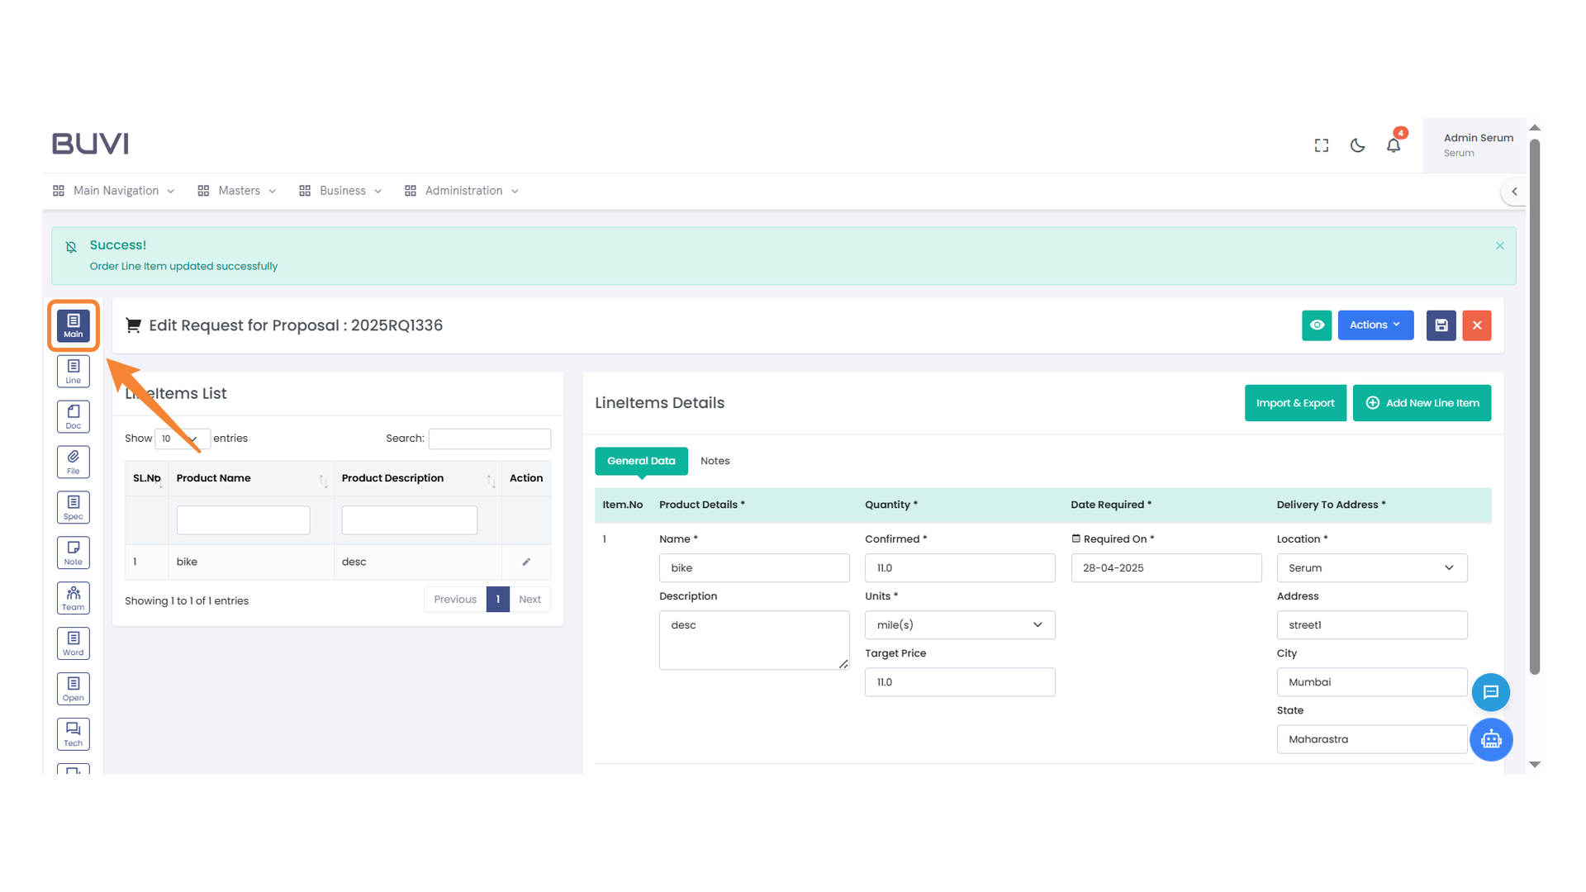Screen dimensions: 1586x892
Task: Click Add New Line Item button
Action: [x=1421, y=403]
